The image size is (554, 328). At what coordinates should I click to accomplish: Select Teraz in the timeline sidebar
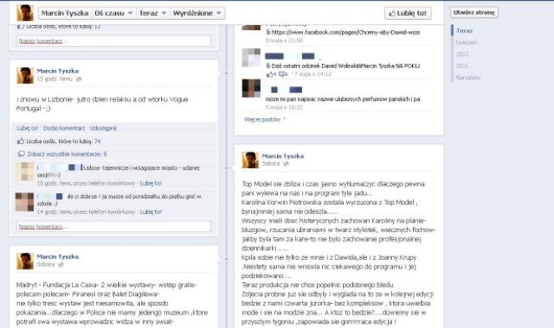point(464,31)
